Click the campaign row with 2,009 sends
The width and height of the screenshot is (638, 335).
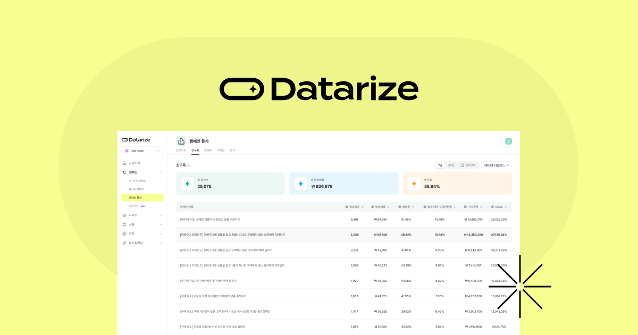(x=344, y=265)
